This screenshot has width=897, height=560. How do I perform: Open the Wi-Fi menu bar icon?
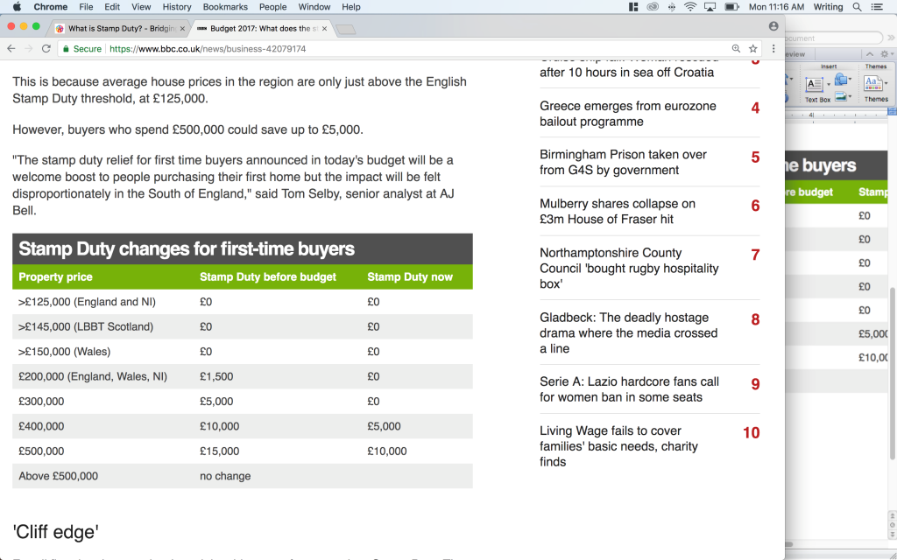point(689,7)
